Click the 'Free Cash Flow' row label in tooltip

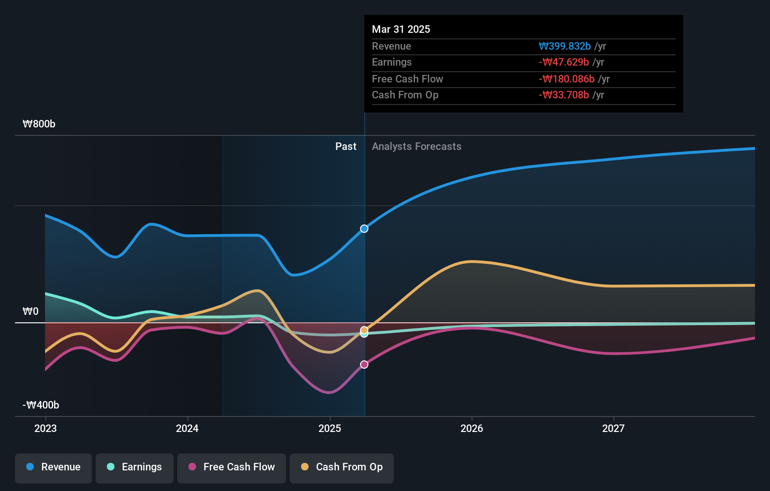pyautogui.click(x=408, y=79)
